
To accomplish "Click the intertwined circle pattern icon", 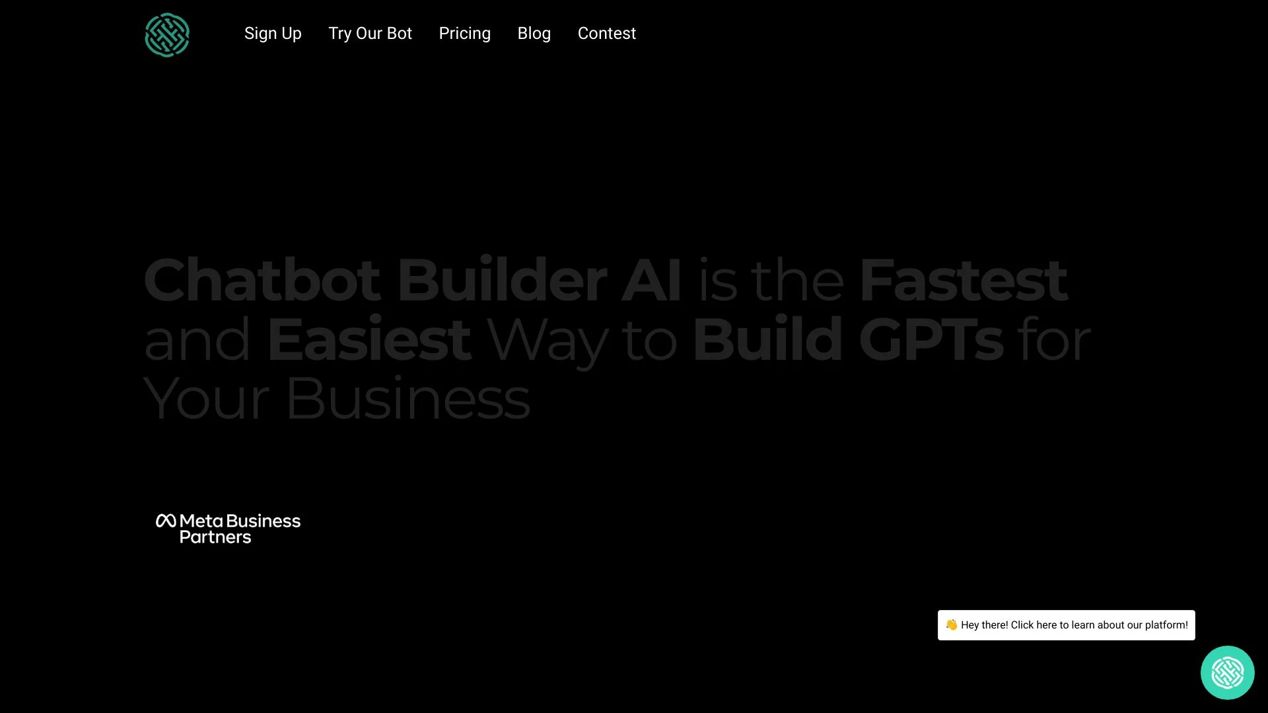I will (x=166, y=35).
